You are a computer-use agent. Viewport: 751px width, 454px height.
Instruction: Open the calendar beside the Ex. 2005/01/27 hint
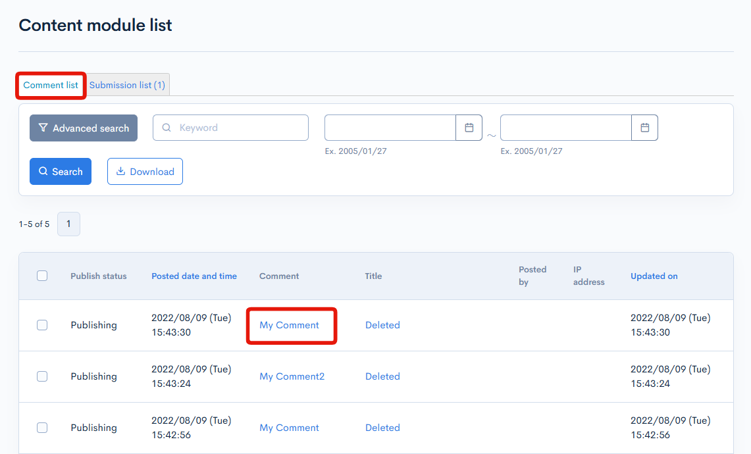[x=469, y=127]
